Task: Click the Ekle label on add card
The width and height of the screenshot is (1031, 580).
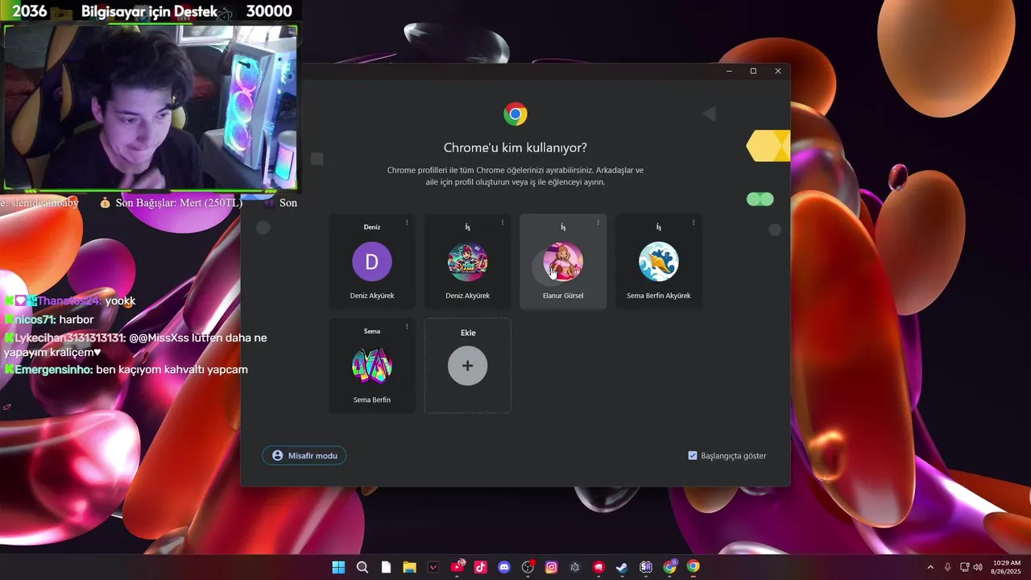Action: tap(468, 333)
